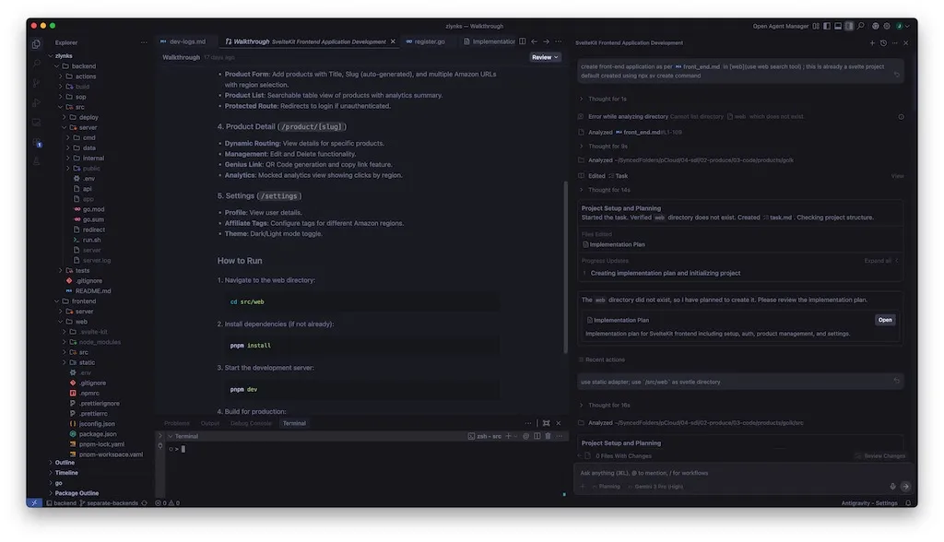This screenshot has height=542, width=944.
Task: Collapse the backend folder in Explorer
Action: [83, 66]
